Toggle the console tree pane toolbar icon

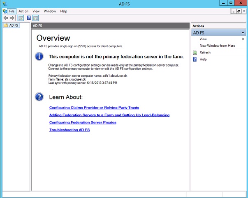(x=21, y=18)
